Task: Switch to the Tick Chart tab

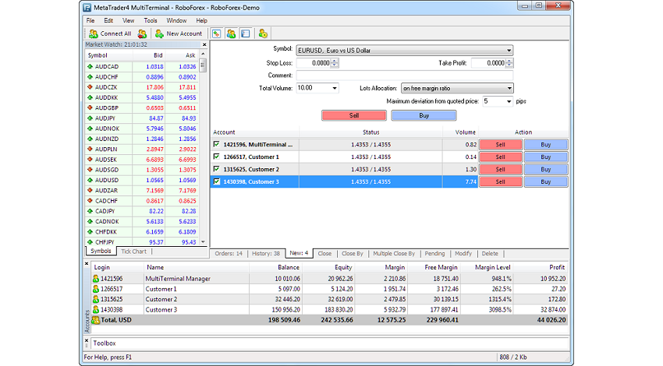Action: [x=133, y=252]
